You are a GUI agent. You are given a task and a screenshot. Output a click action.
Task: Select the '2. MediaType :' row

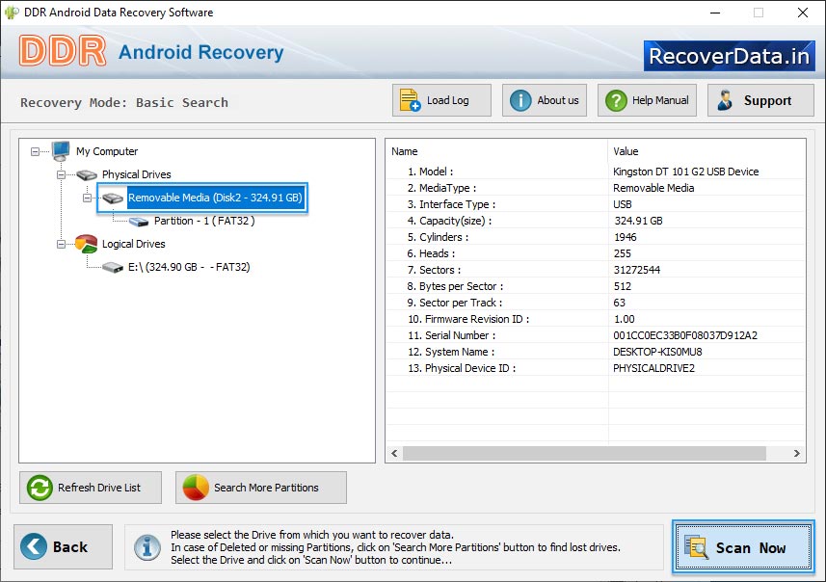(x=596, y=188)
